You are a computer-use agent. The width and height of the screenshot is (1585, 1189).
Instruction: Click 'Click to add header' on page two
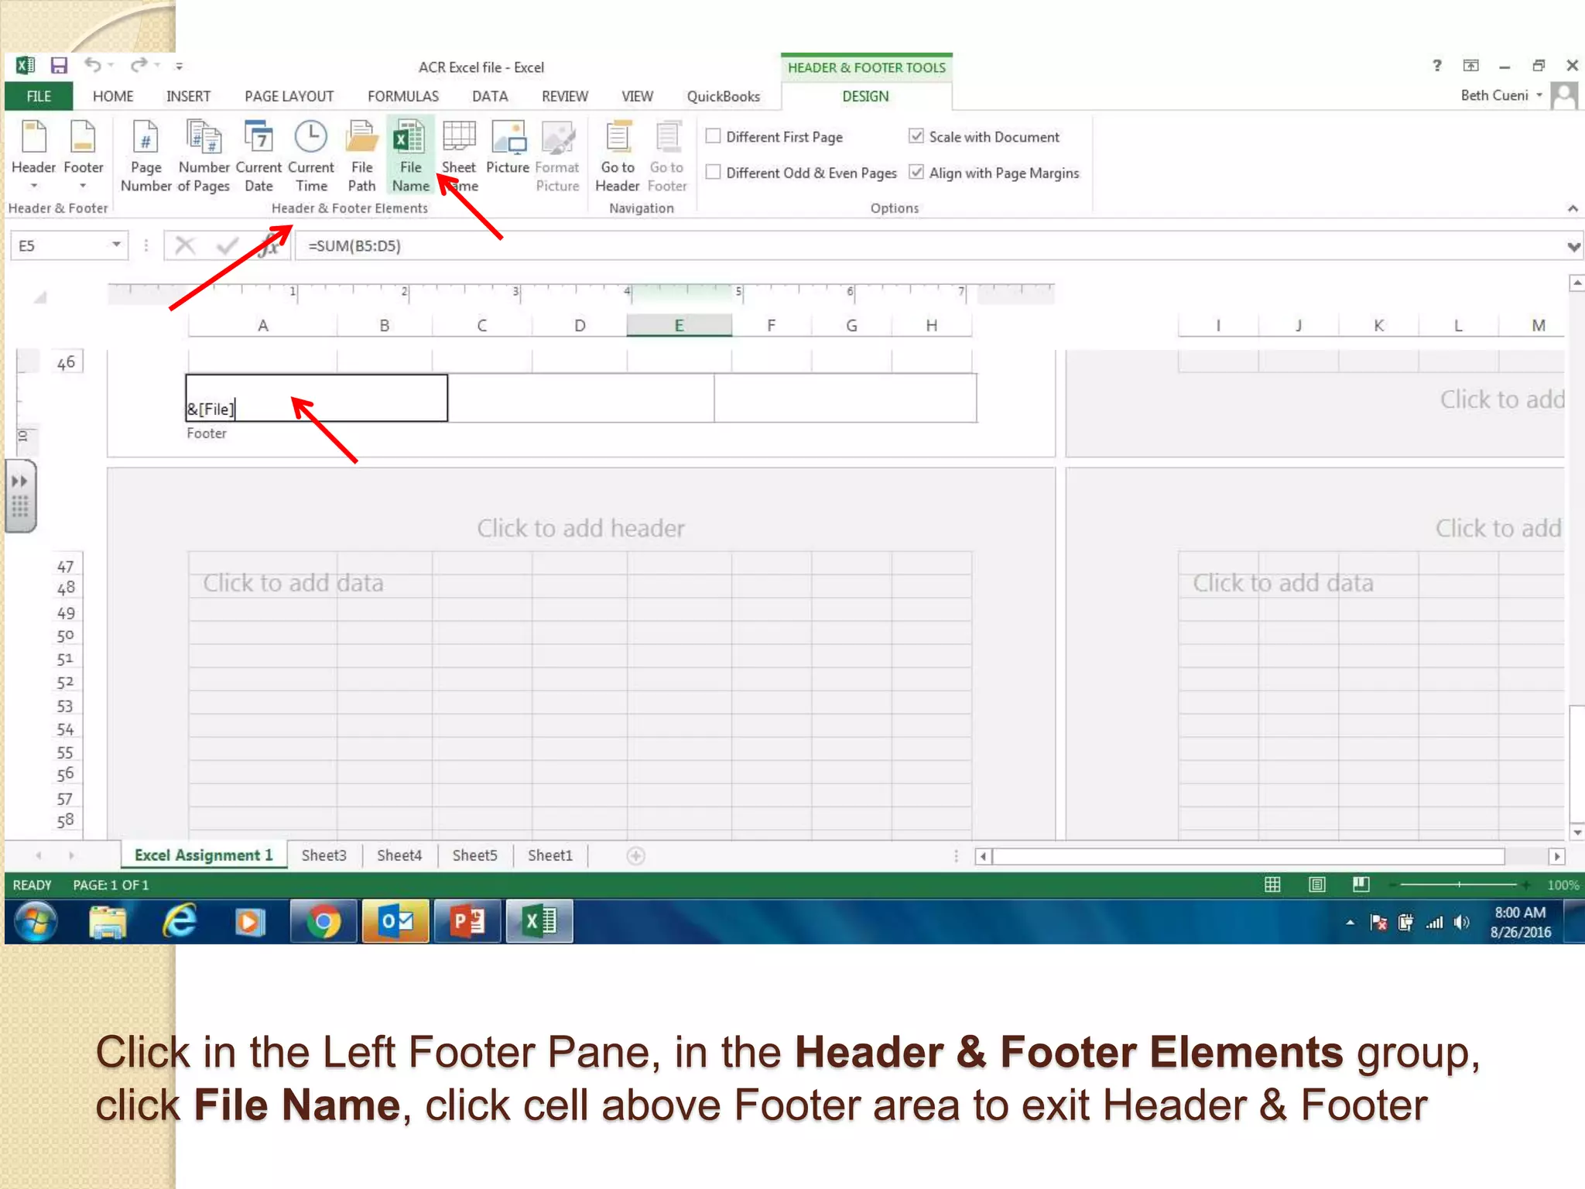point(580,528)
